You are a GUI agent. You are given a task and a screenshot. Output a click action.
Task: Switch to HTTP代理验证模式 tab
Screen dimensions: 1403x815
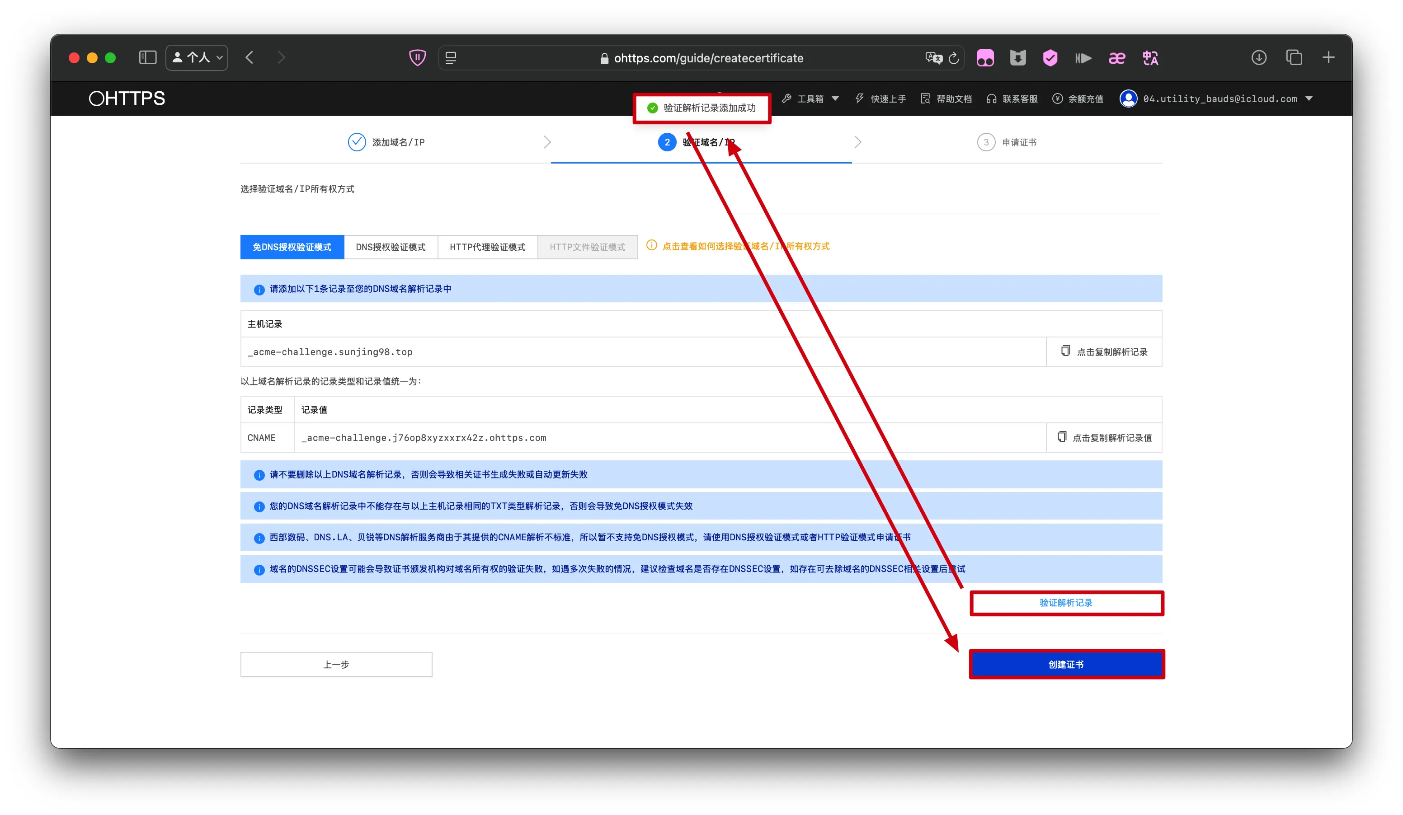click(x=487, y=247)
